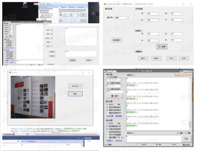This screenshot has width=199, height=151.
Task: Toggle the 接收区自动换行 checkbox
Action: click(x=107, y=110)
